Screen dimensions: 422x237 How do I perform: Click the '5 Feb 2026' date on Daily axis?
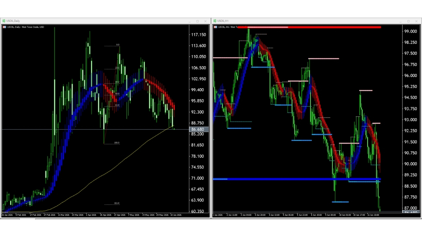[x=21, y=215]
